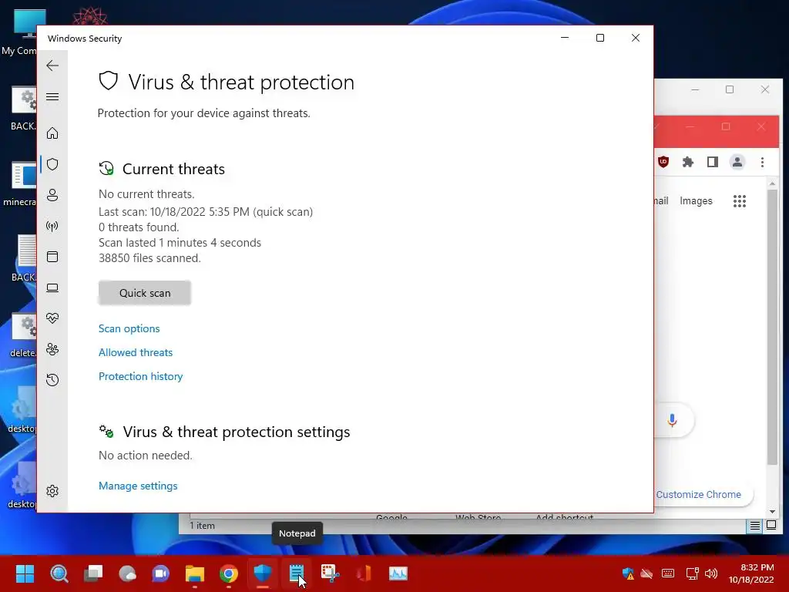The width and height of the screenshot is (789, 592).
Task: Switch to Google Chrome on the taskbar
Action: click(228, 573)
